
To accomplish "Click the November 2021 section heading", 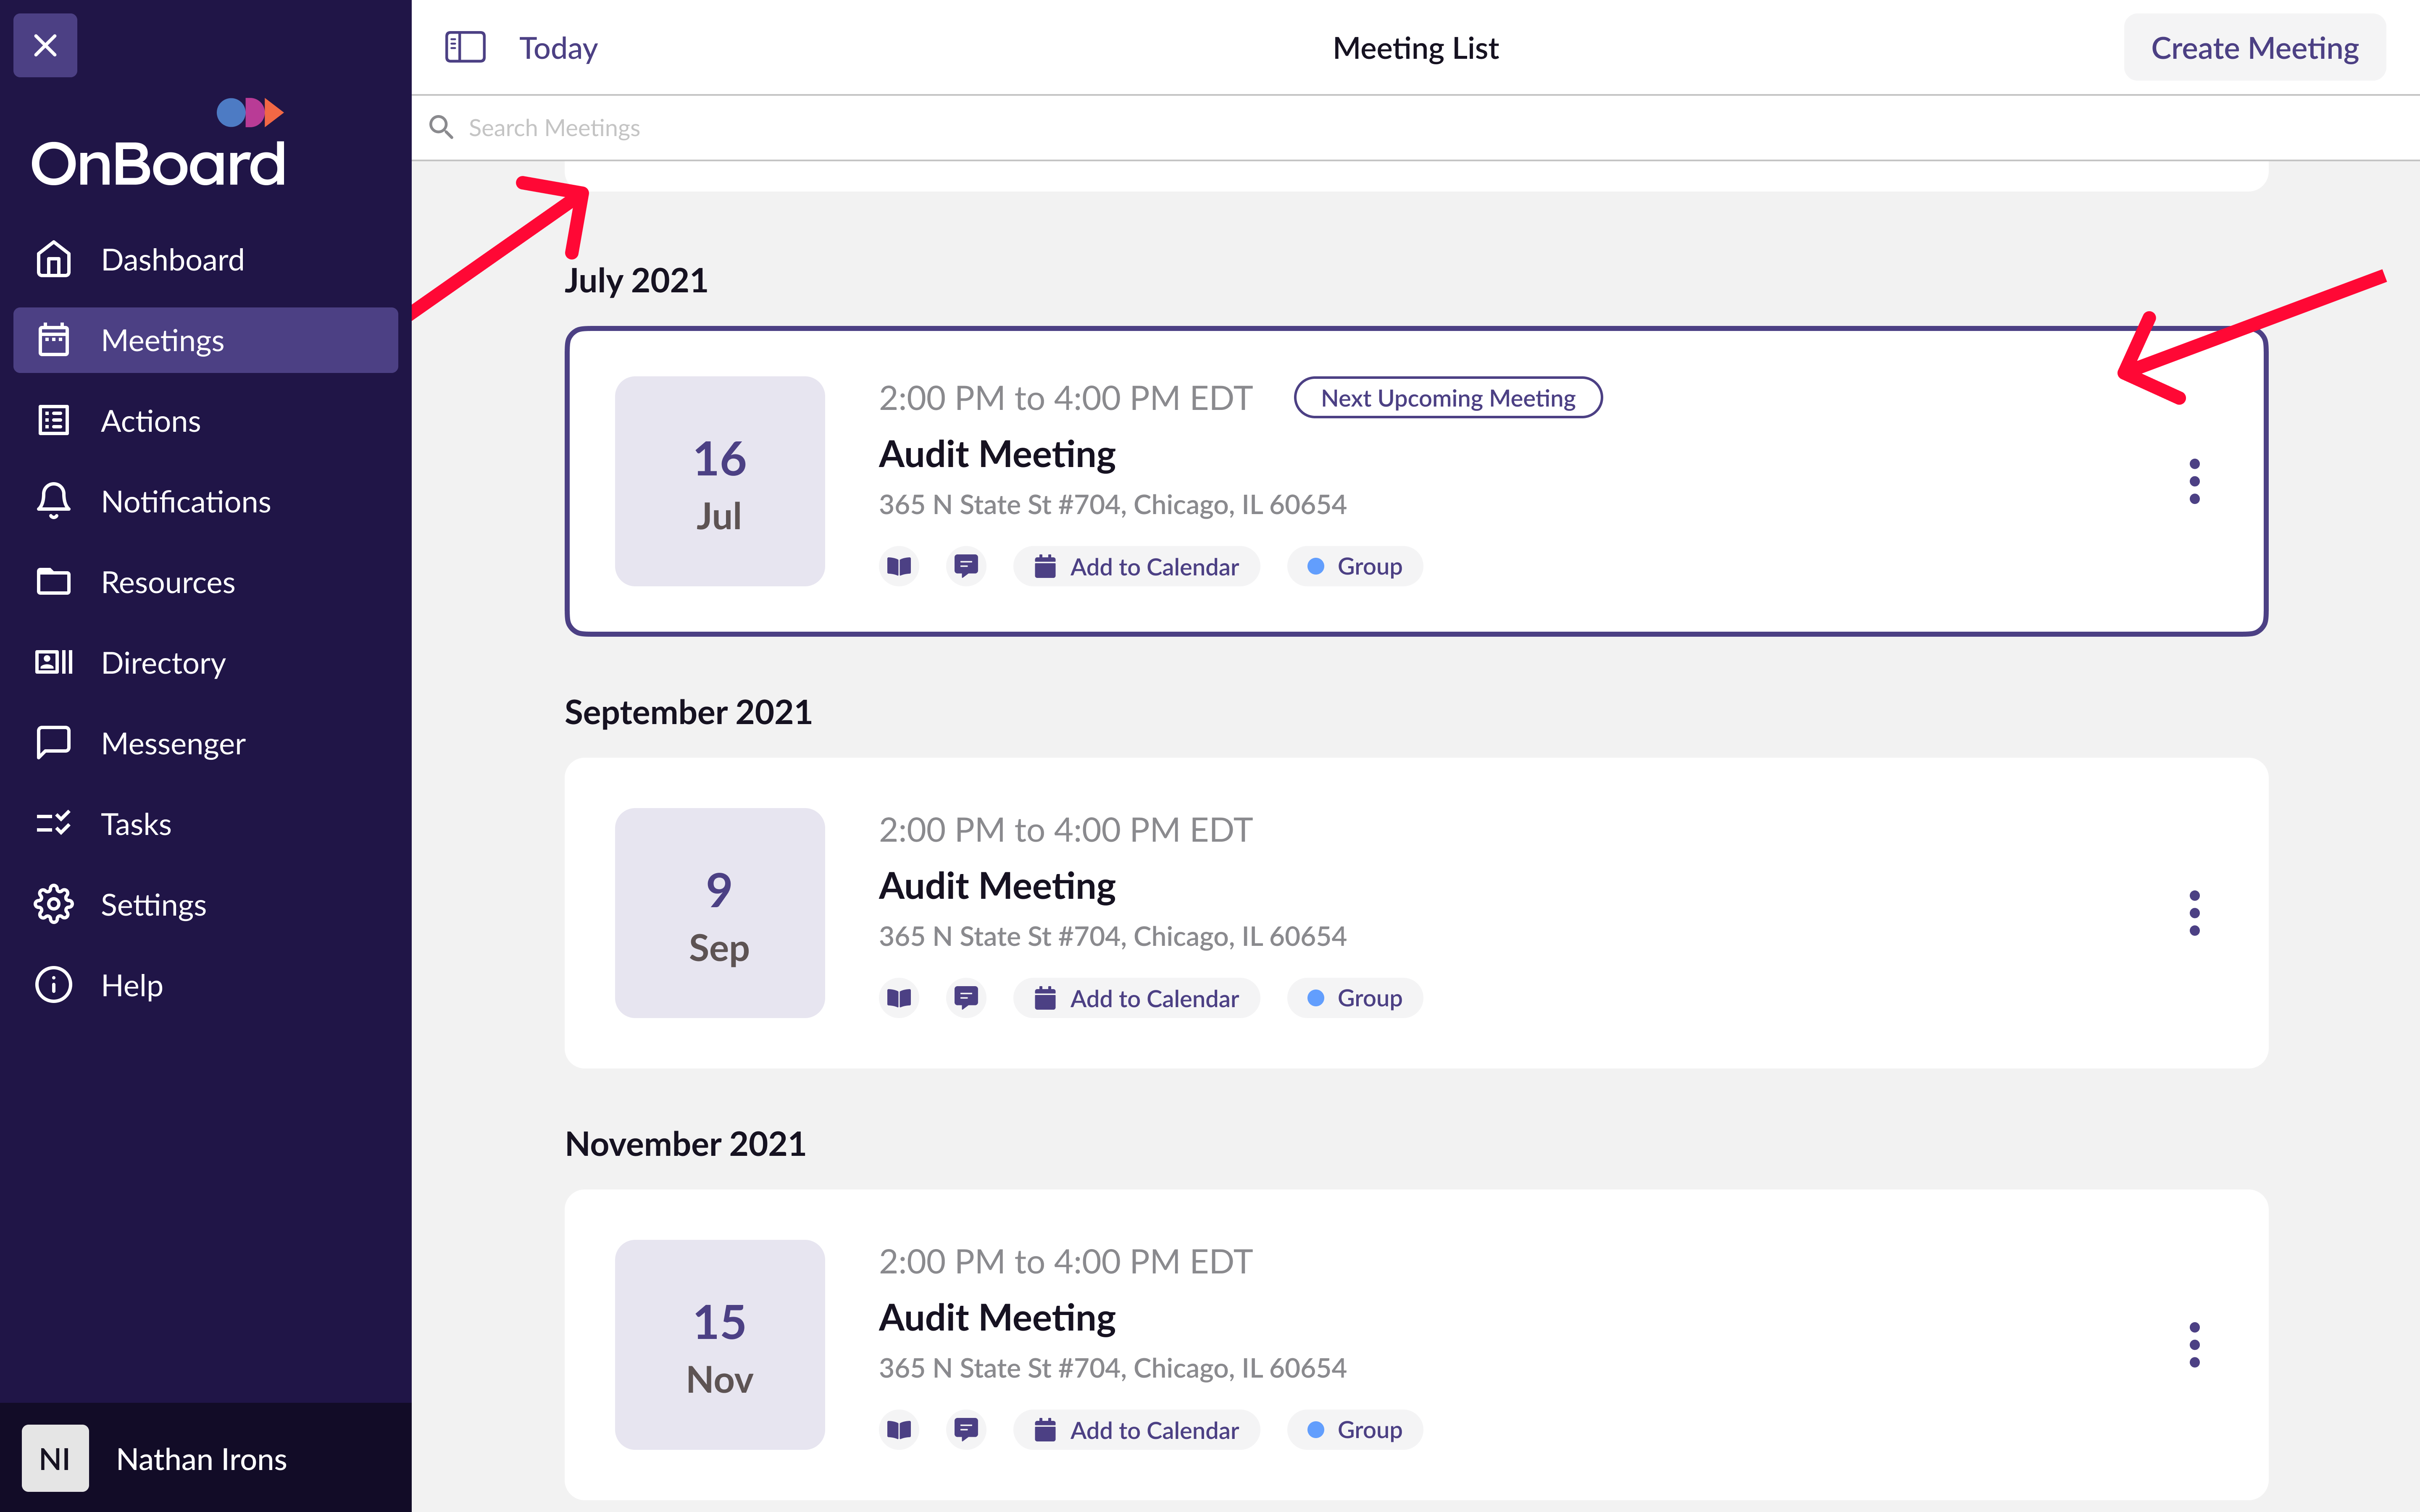I will (x=685, y=1144).
